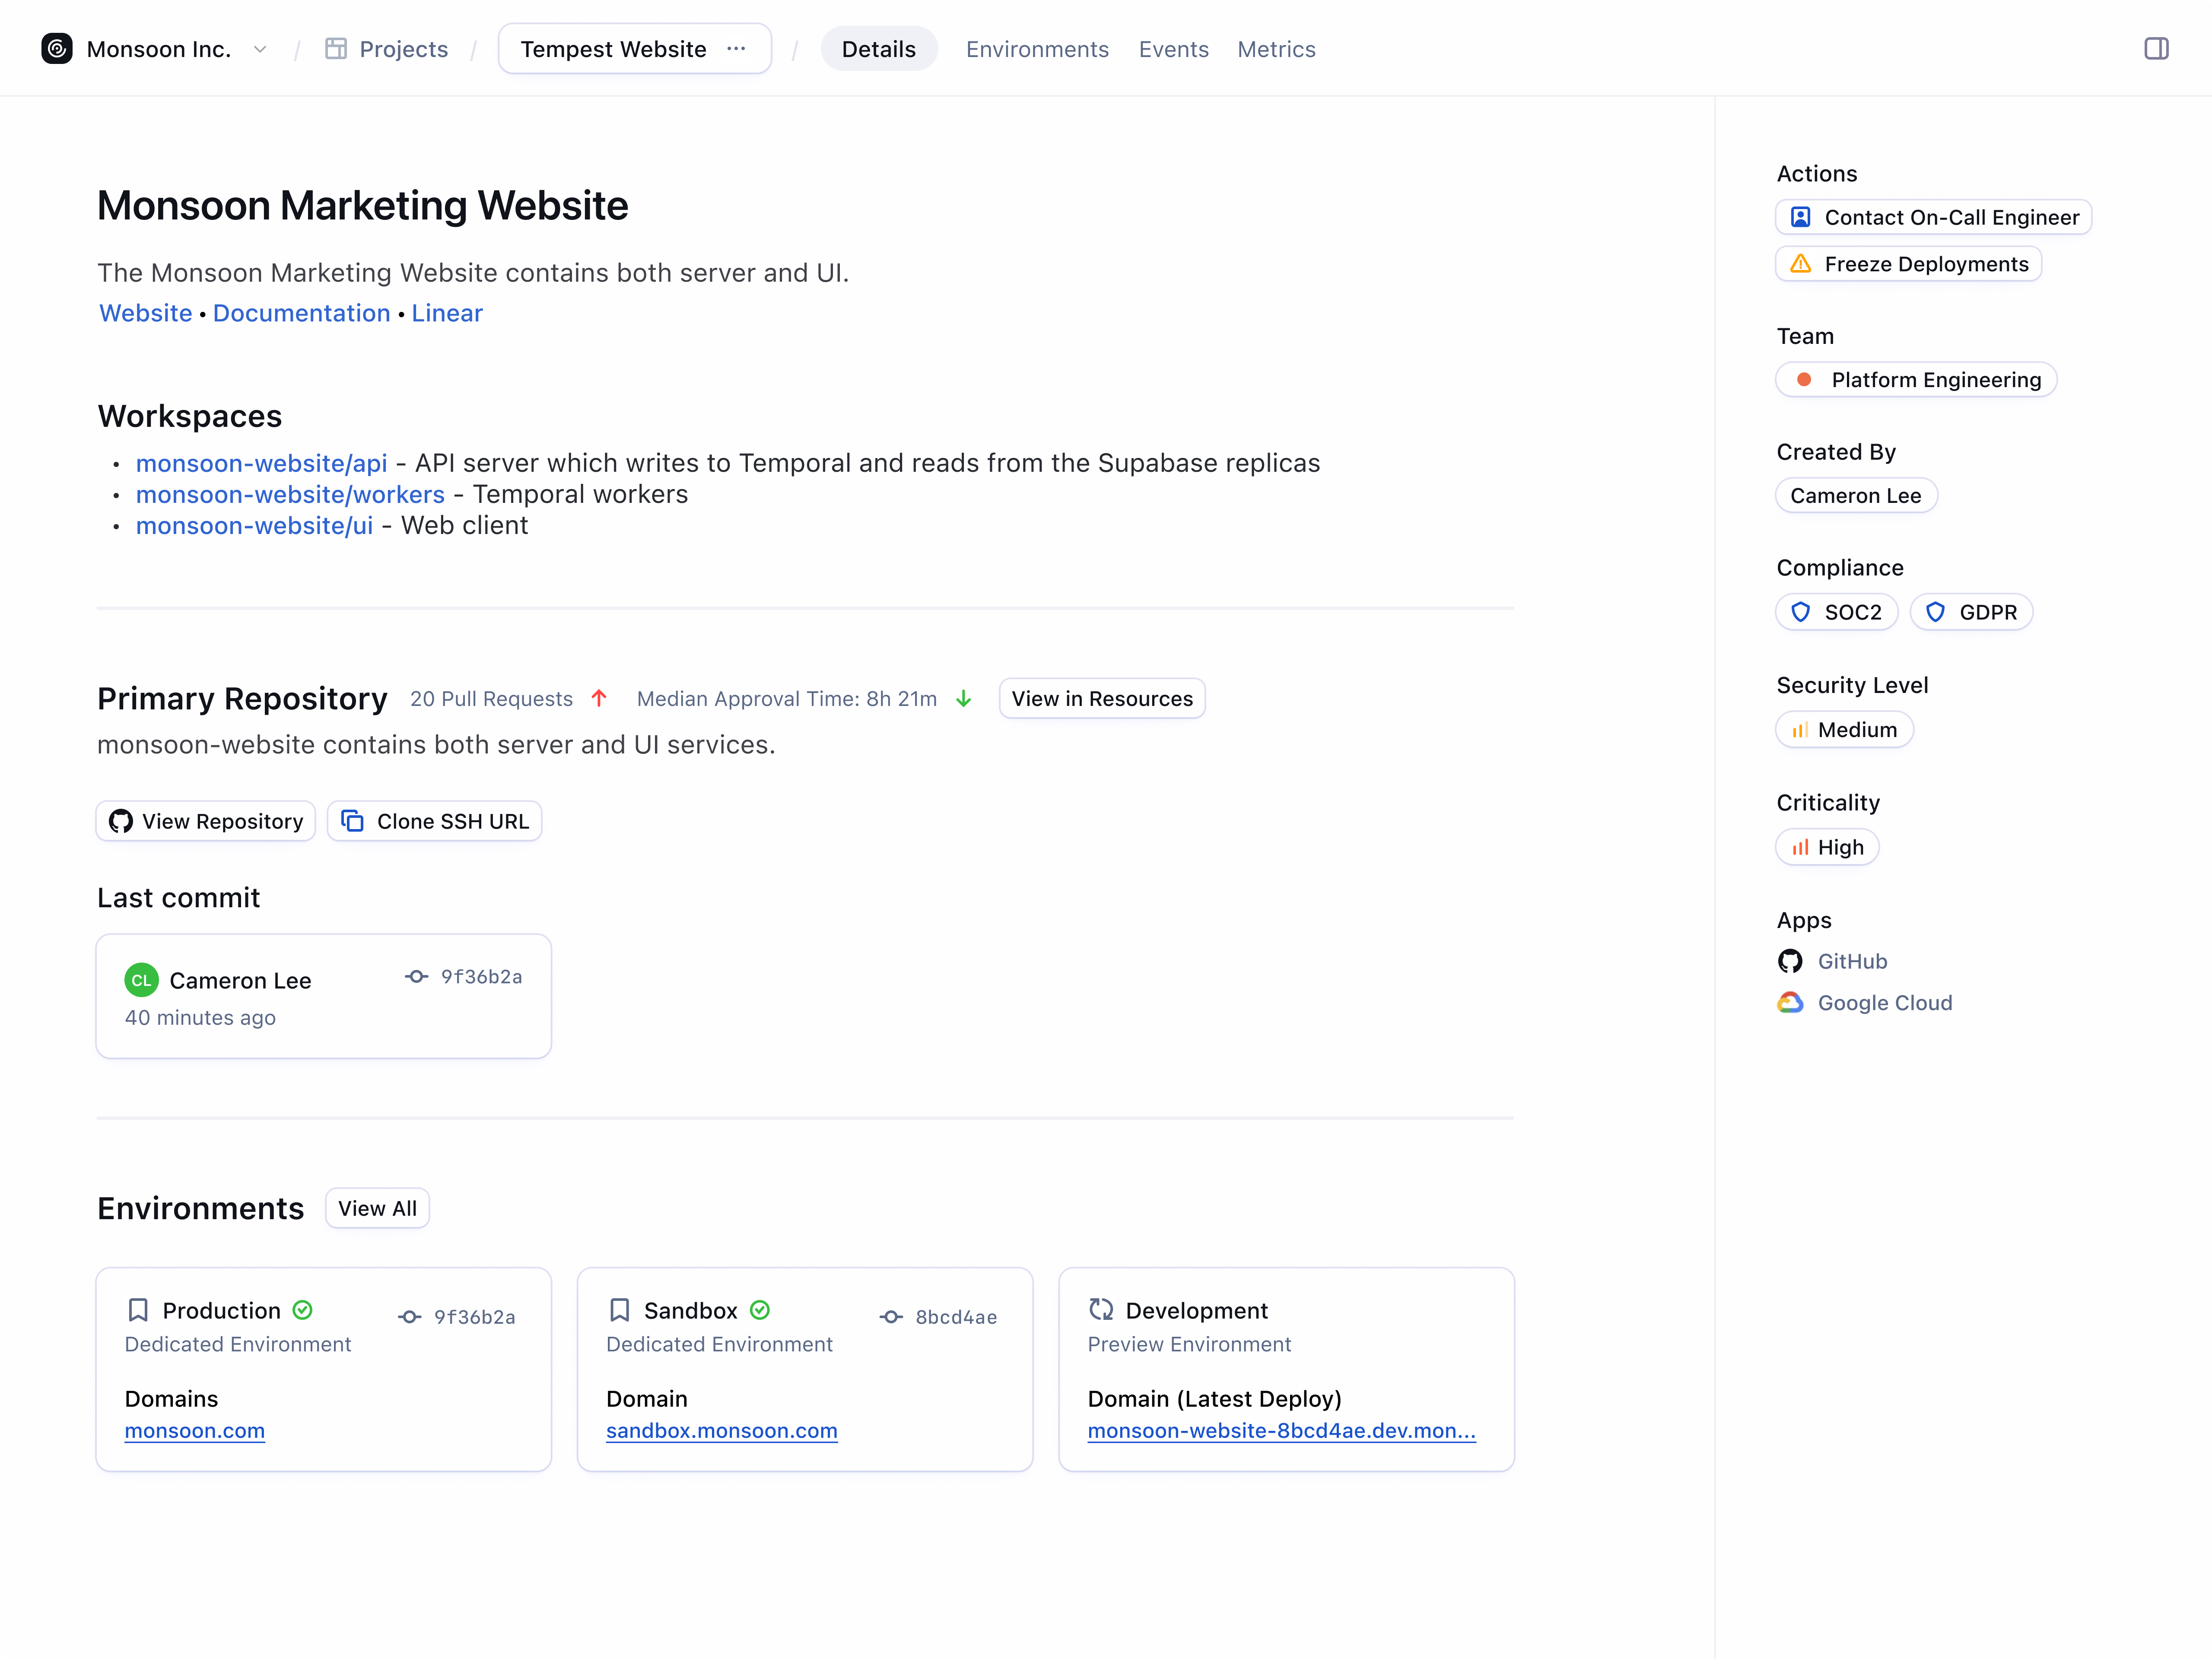Click the Sandbox commit hash 8bcd4ae
Viewport: 2212px width, 1659px height.
click(x=956, y=1317)
